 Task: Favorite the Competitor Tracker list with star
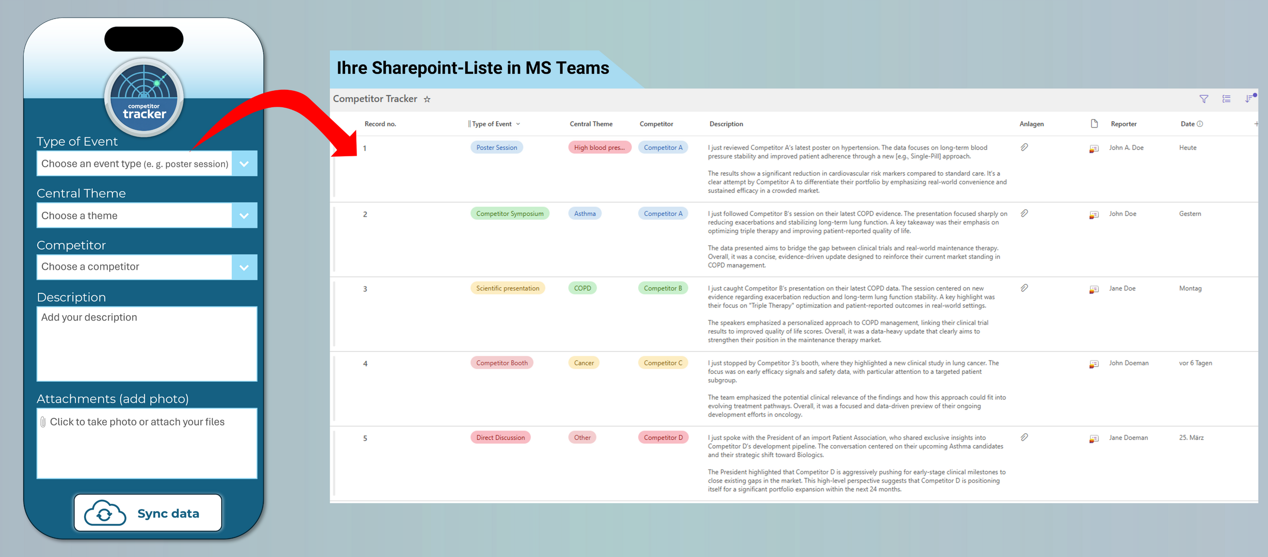pyautogui.click(x=427, y=99)
